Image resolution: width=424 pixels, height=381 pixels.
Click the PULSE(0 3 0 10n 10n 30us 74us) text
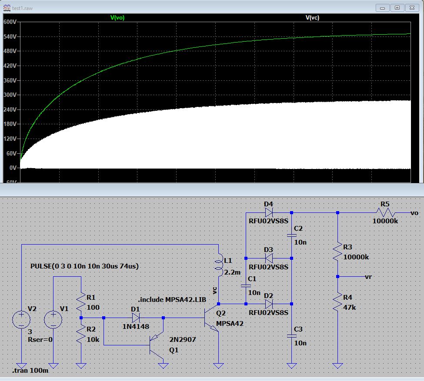click(x=84, y=266)
